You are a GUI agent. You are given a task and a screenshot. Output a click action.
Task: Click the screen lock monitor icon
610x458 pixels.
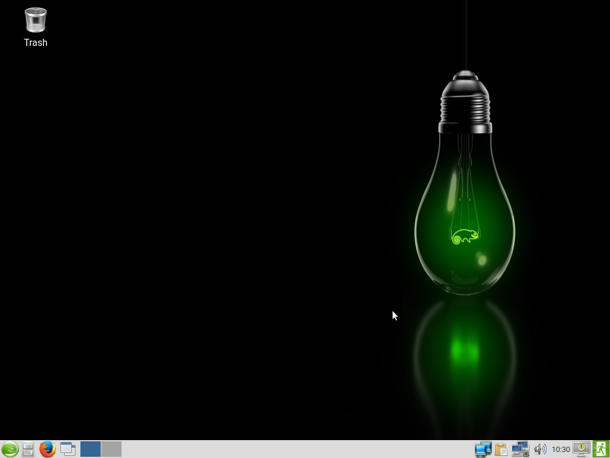tap(581, 449)
